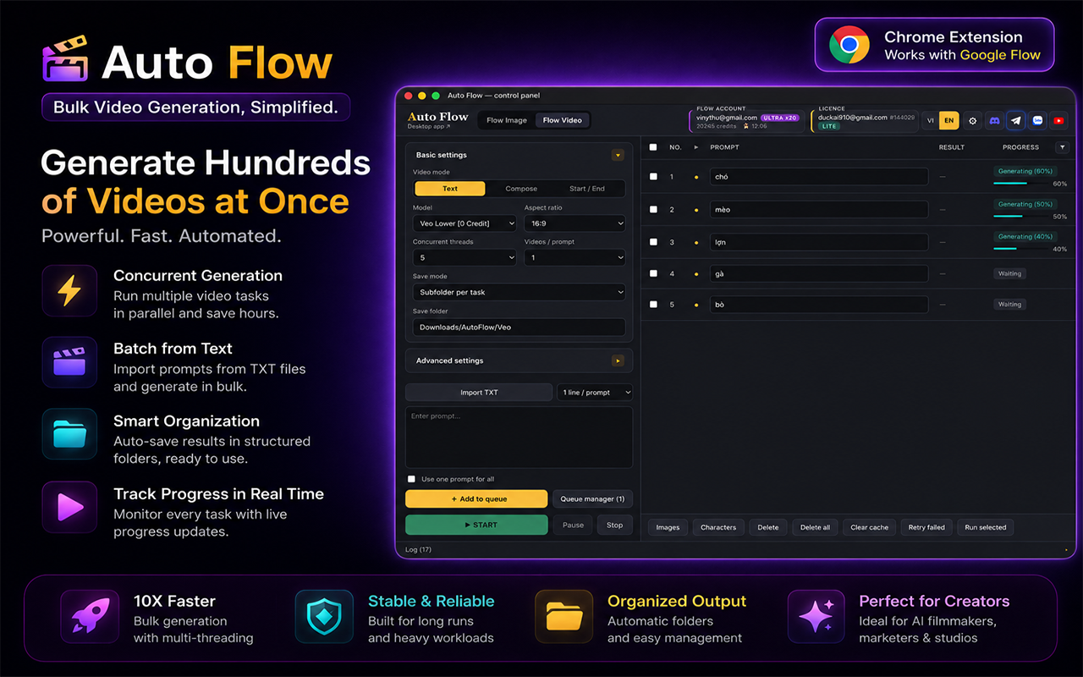Open the Save mode Subfolder per task dropdown
Viewport: 1083px width, 677px height.
point(520,292)
